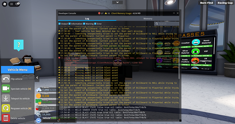Toggle the Error checkbox
Viewport: 235px width, 124px height.
click(95, 24)
